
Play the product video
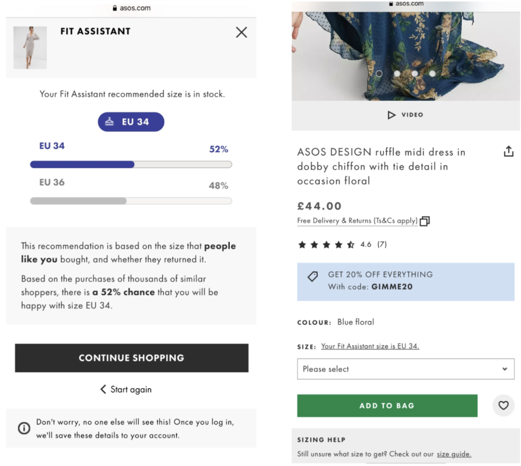coord(405,115)
